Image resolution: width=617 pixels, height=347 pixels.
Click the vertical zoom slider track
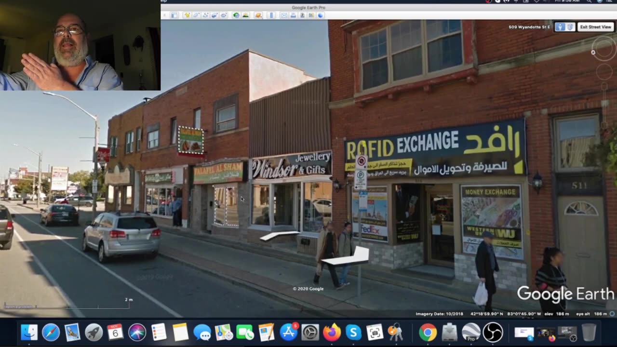tap(604, 106)
